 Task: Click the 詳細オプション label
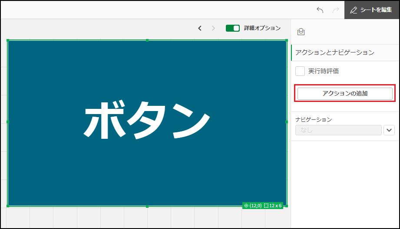point(262,28)
